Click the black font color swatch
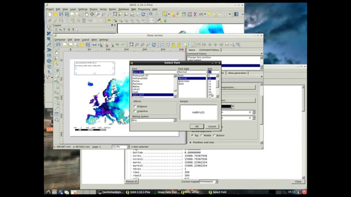 tap(226, 106)
